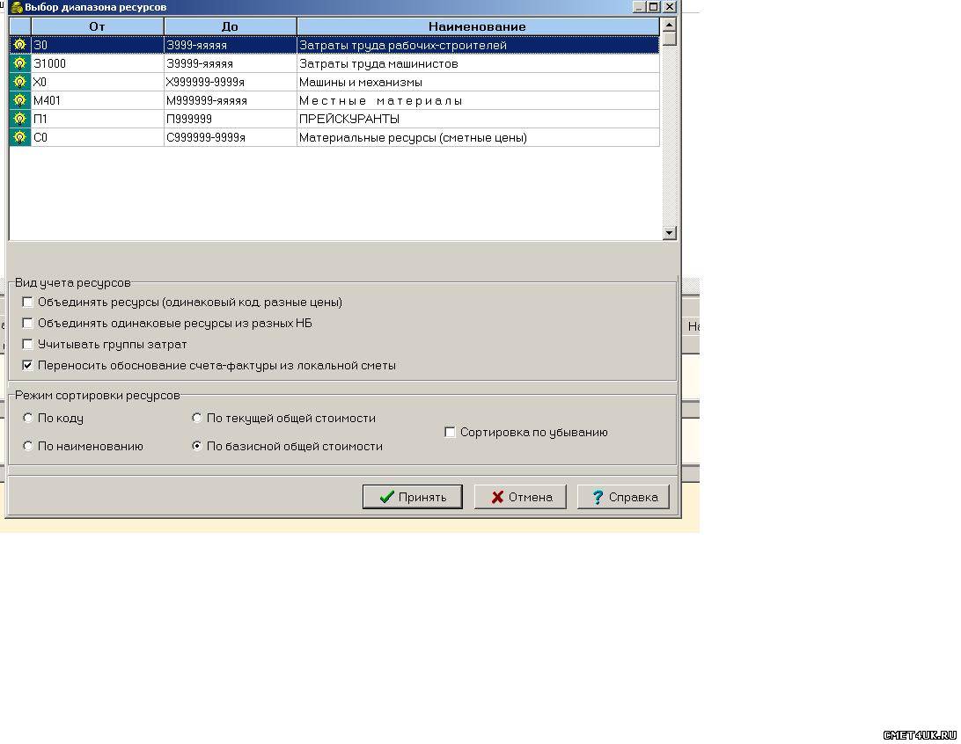Select 'По коду' sorting radio button
Viewport: 961px width, 744px height.
tap(27, 419)
